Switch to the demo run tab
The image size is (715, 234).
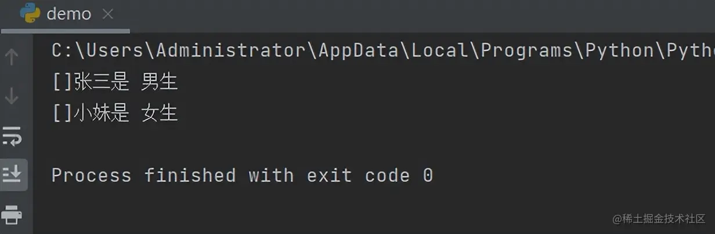click(68, 14)
